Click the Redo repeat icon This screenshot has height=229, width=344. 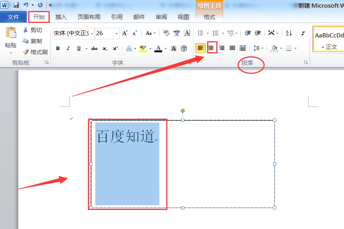pos(40,5)
